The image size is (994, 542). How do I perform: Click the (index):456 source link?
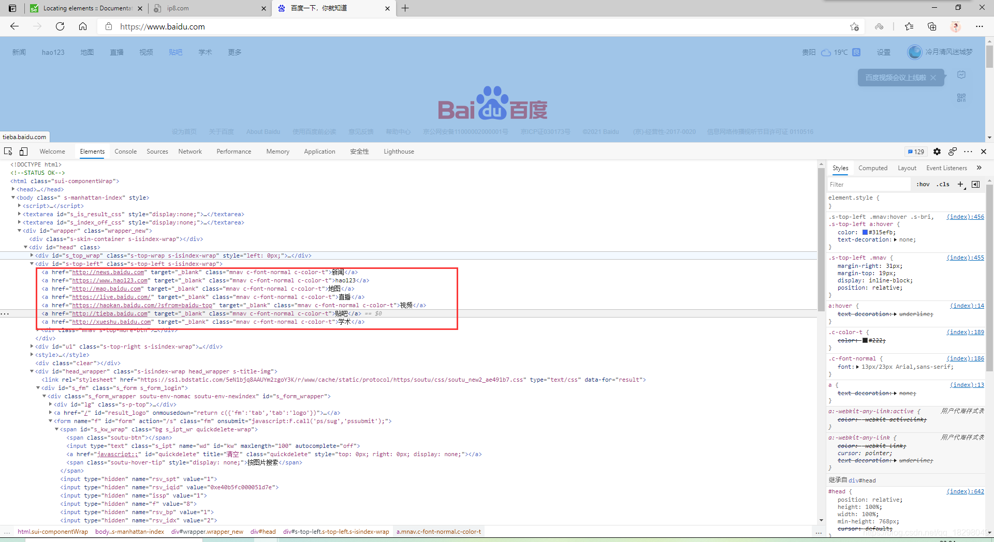pos(966,217)
